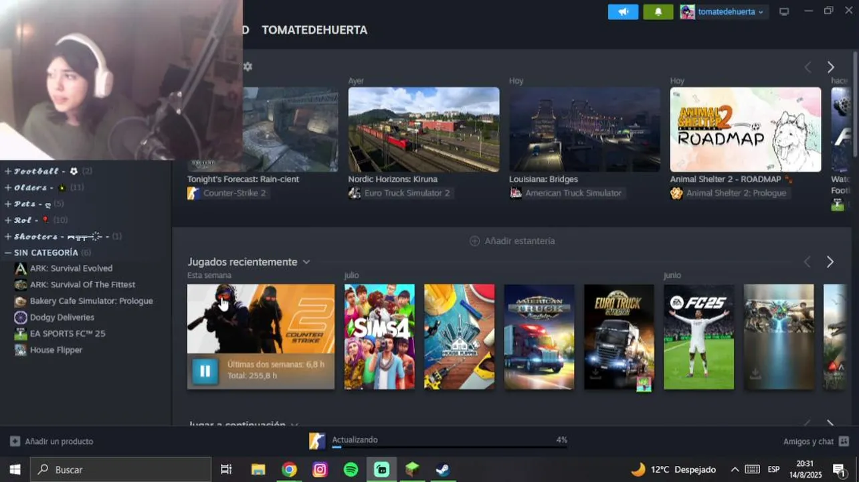Go to next news items arrow
The image size is (859, 482).
coord(830,67)
